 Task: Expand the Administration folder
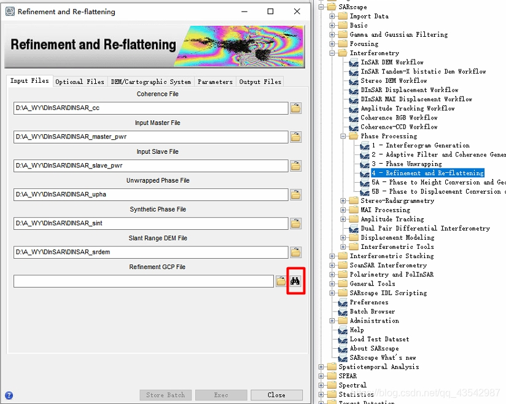pos(332,321)
